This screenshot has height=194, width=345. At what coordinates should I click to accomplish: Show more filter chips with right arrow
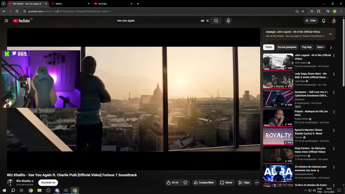(x=331, y=47)
